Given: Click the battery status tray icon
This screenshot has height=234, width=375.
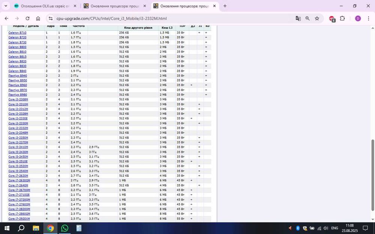Looking at the screenshot, I should point(312,228).
